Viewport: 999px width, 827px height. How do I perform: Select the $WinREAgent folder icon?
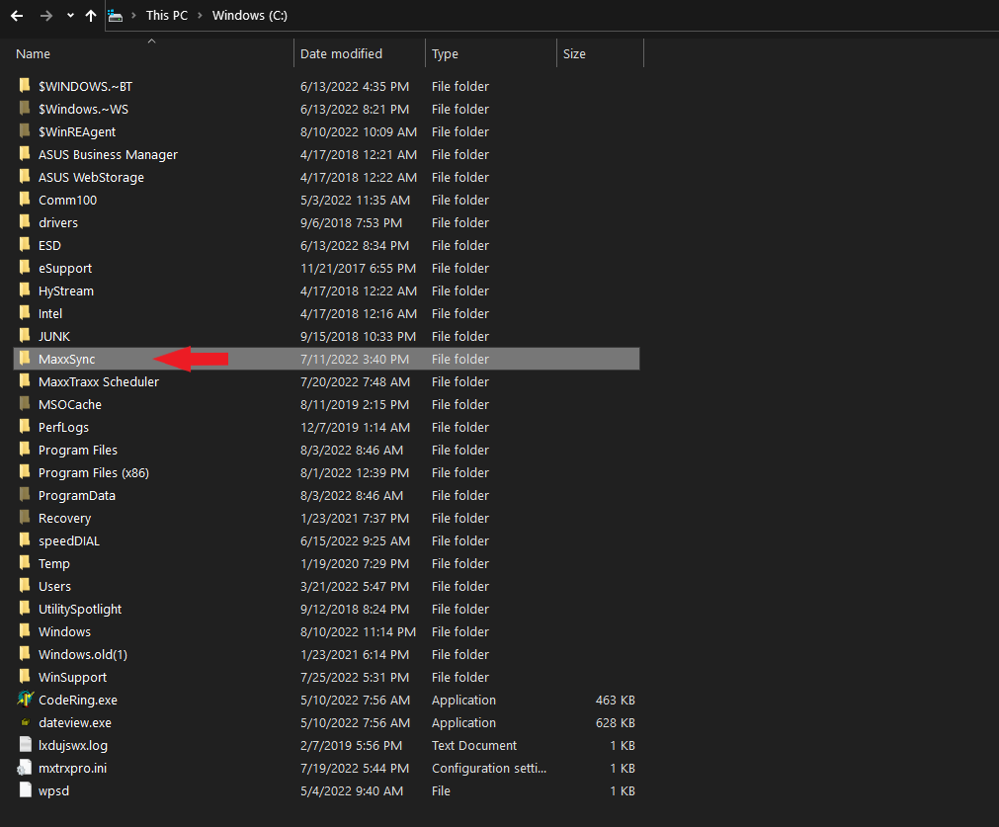pos(25,131)
